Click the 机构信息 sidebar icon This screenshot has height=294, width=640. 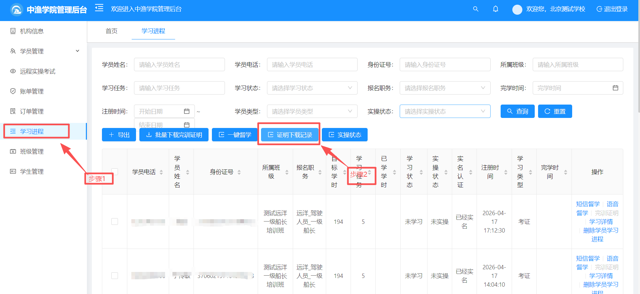(13, 31)
